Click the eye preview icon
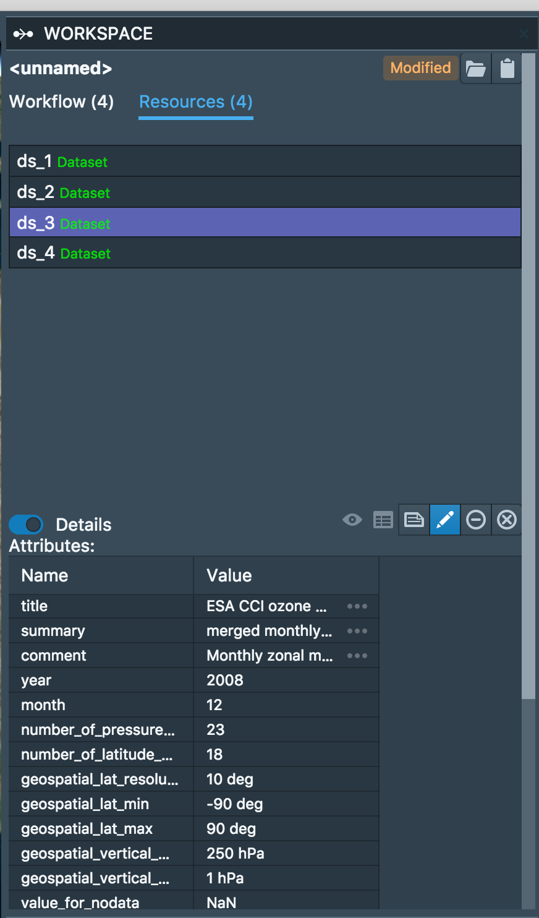The height and width of the screenshot is (918, 539). [352, 520]
